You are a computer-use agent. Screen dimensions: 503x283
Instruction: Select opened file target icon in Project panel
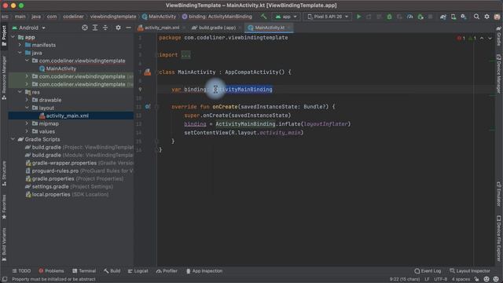(85, 28)
